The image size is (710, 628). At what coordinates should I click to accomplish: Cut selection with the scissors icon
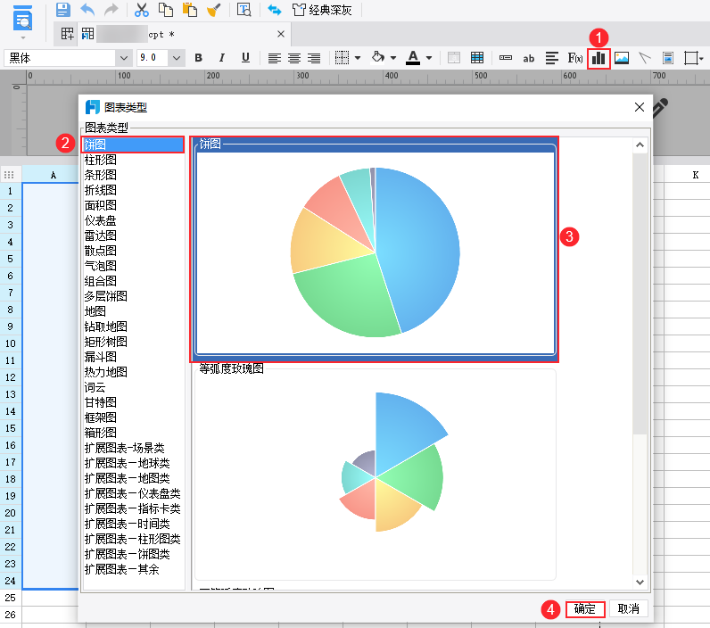(142, 10)
